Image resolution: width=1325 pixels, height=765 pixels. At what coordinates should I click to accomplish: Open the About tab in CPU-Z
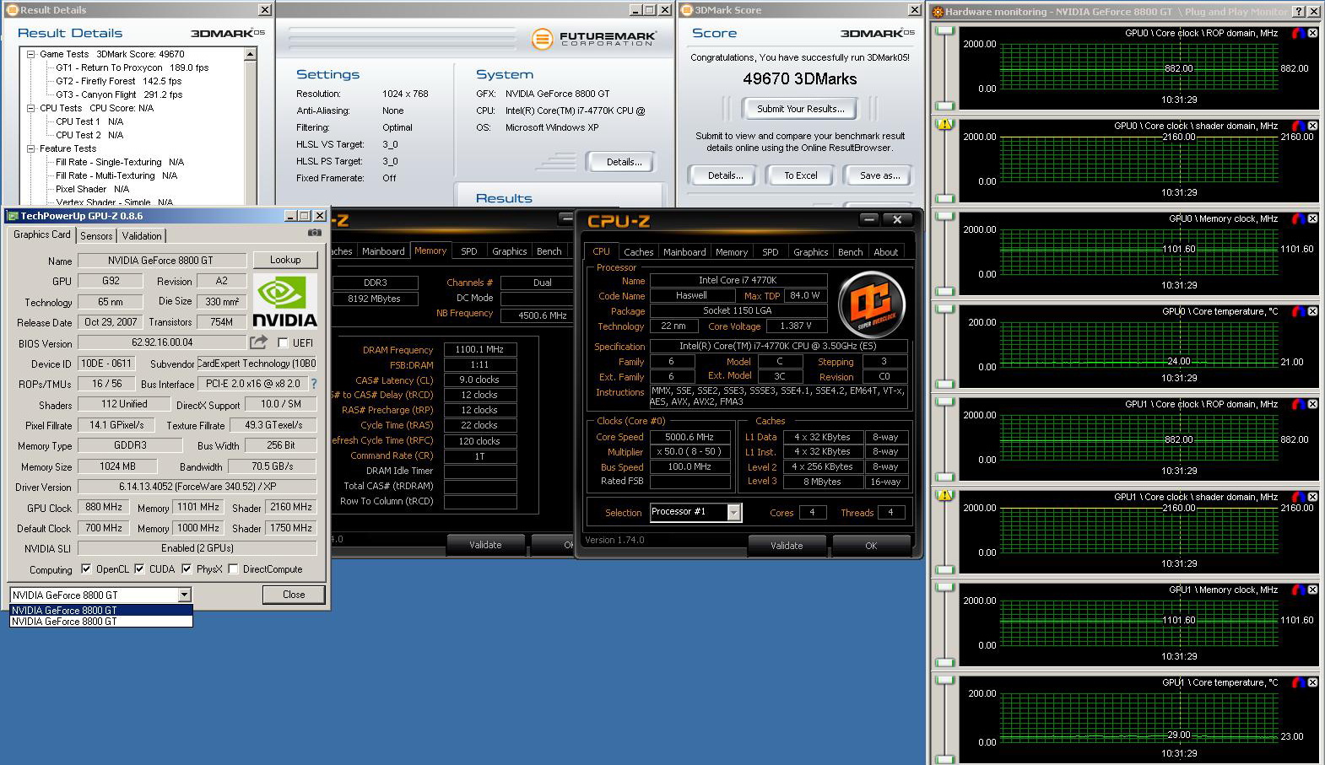point(885,252)
